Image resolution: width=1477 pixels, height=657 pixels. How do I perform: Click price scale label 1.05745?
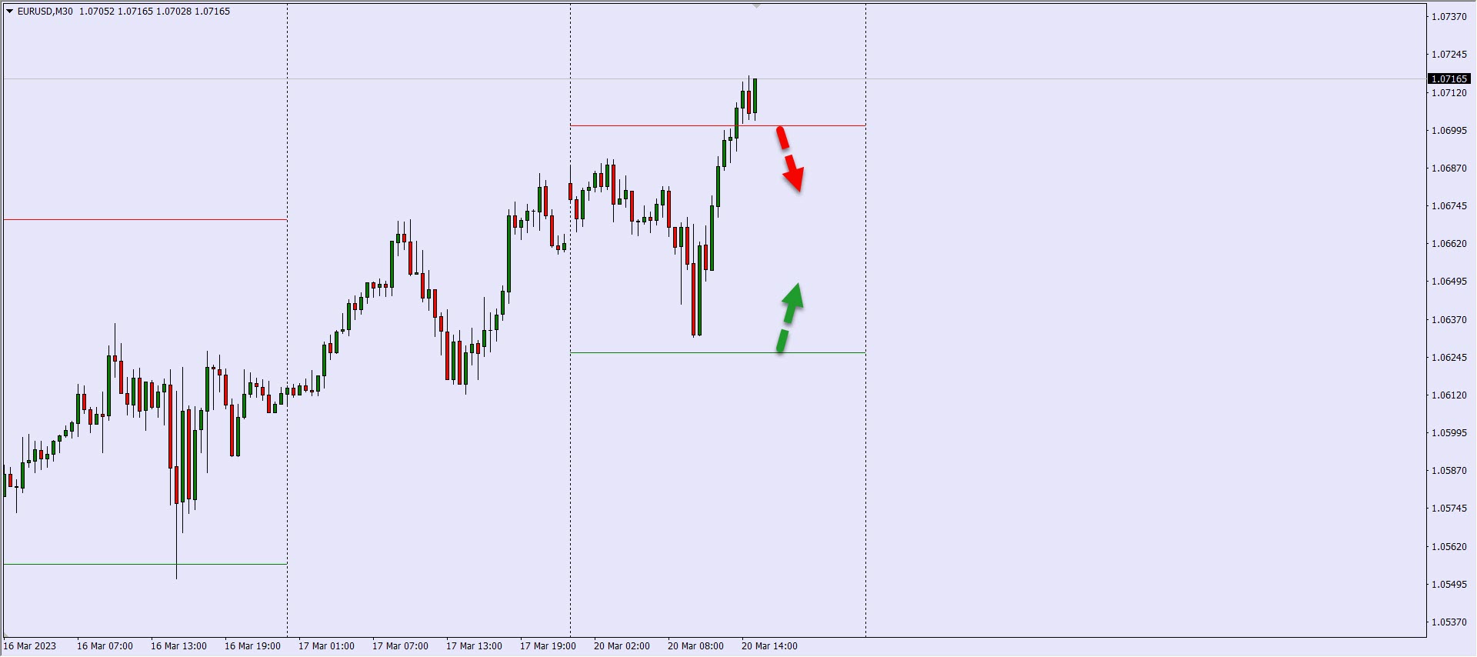1449,509
